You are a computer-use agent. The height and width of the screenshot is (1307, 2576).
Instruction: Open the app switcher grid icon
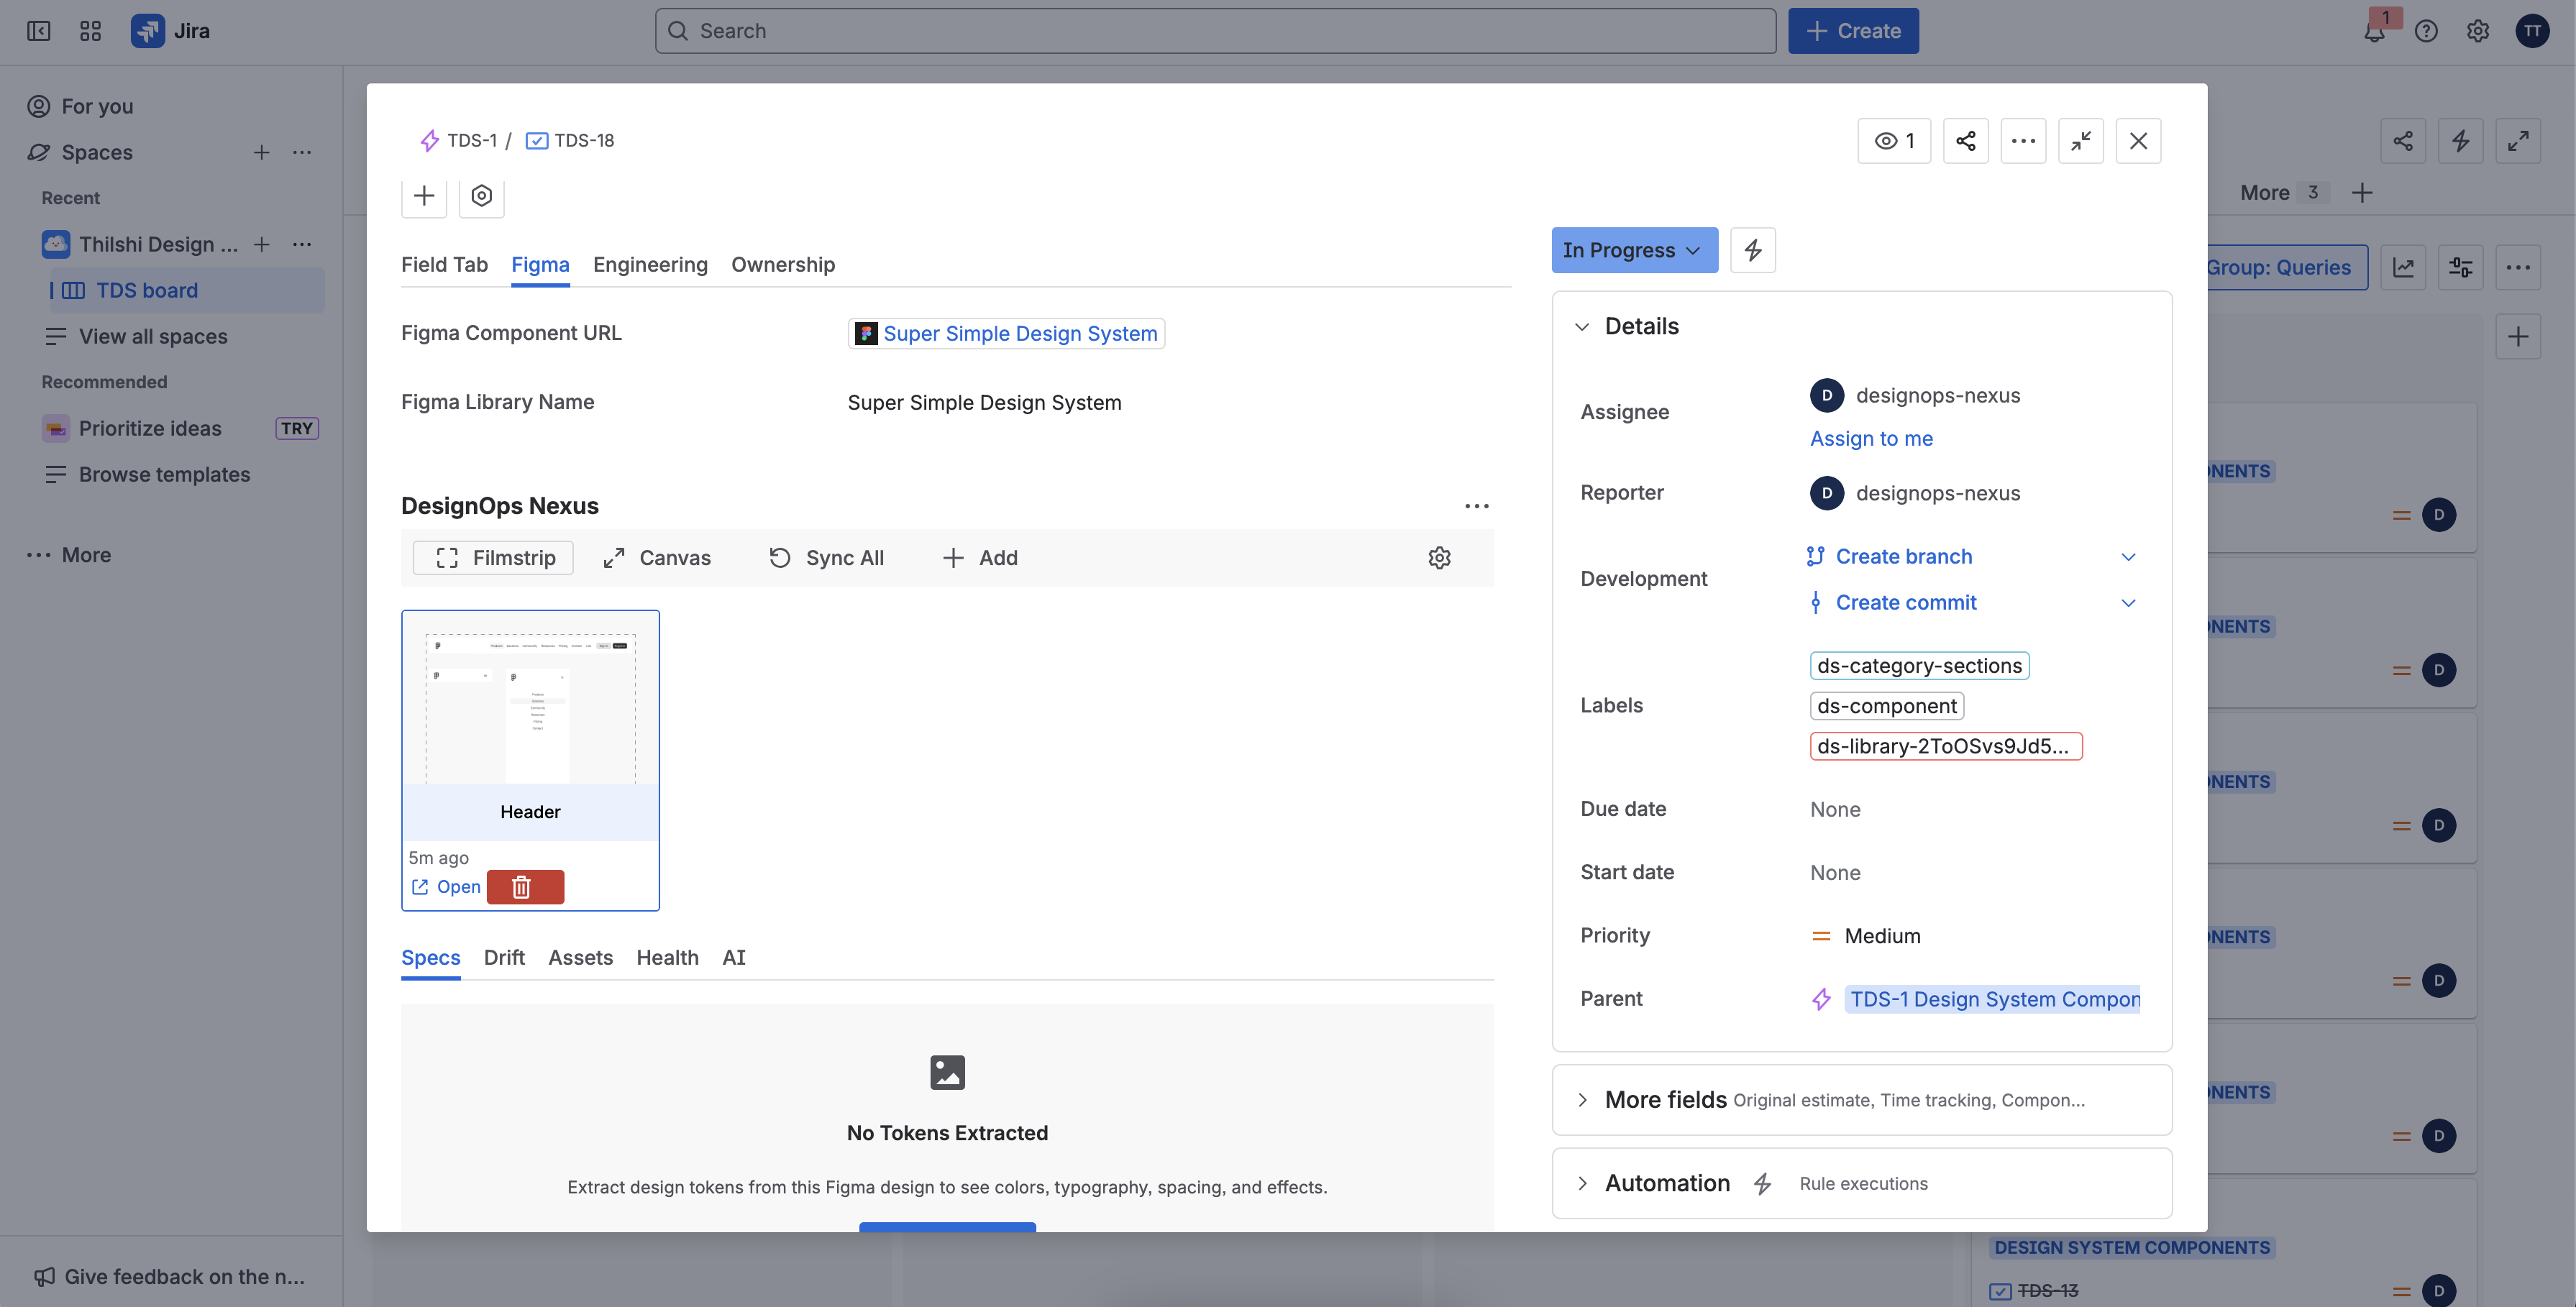coord(90,31)
